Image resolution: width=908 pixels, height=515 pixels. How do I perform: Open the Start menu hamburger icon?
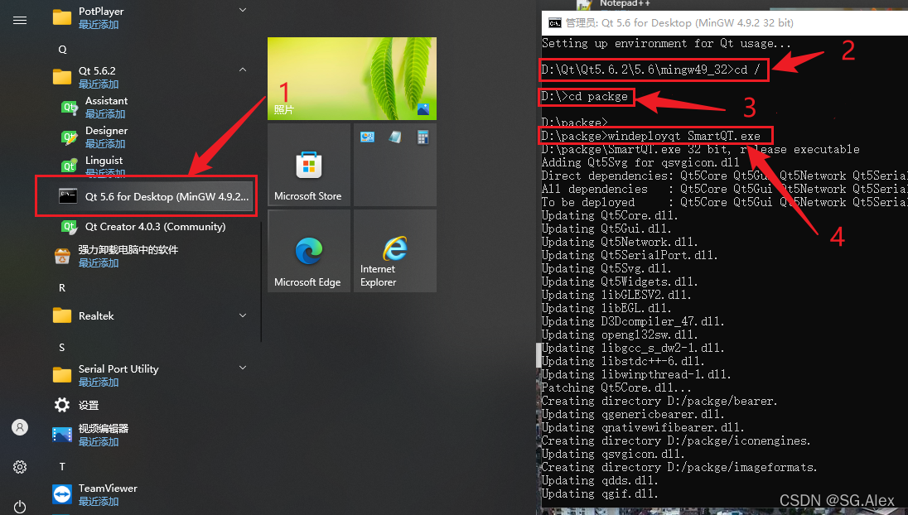pyautogui.click(x=20, y=20)
